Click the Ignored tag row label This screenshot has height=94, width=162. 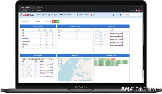(25, 39)
